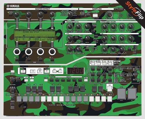
Task: Click the EG SUSTAIN knob
Action: coord(122,38)
